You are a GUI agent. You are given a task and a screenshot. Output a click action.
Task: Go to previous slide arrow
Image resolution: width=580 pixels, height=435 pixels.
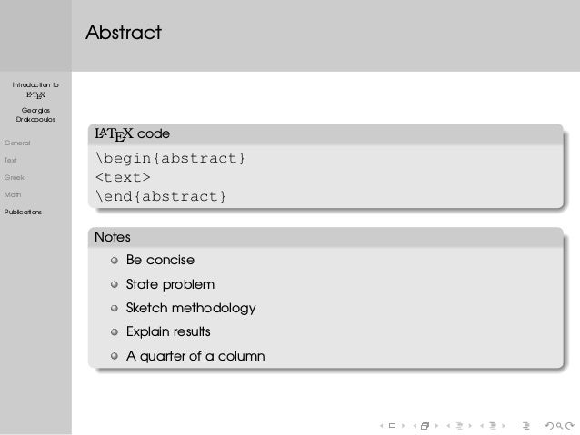click(x=382, y=426)
